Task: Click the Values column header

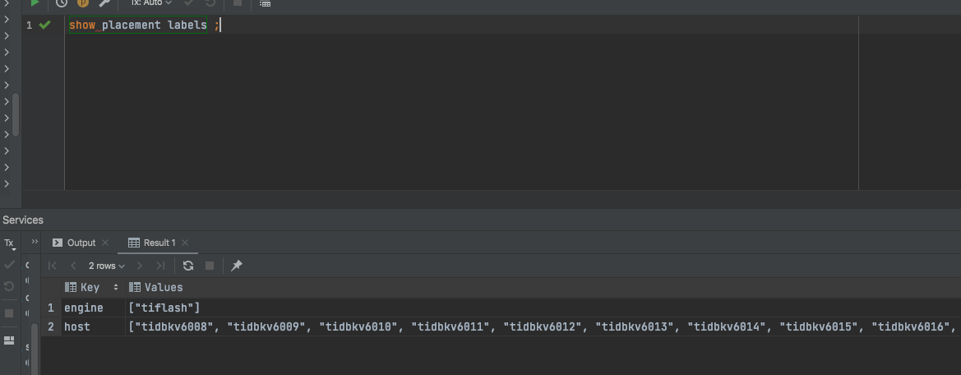Action: [x=163, y=287]
